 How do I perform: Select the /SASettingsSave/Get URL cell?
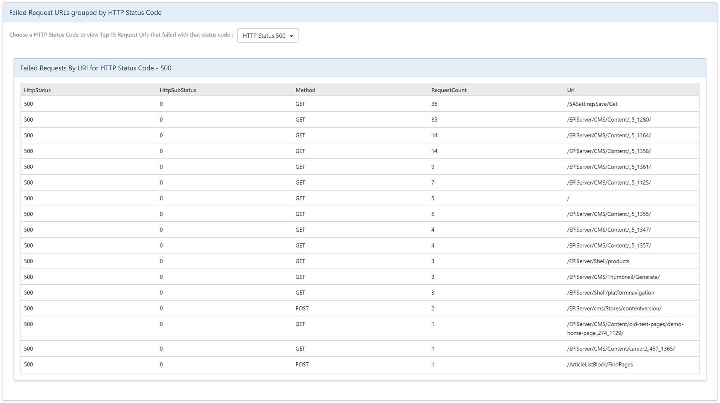(592, 104)
